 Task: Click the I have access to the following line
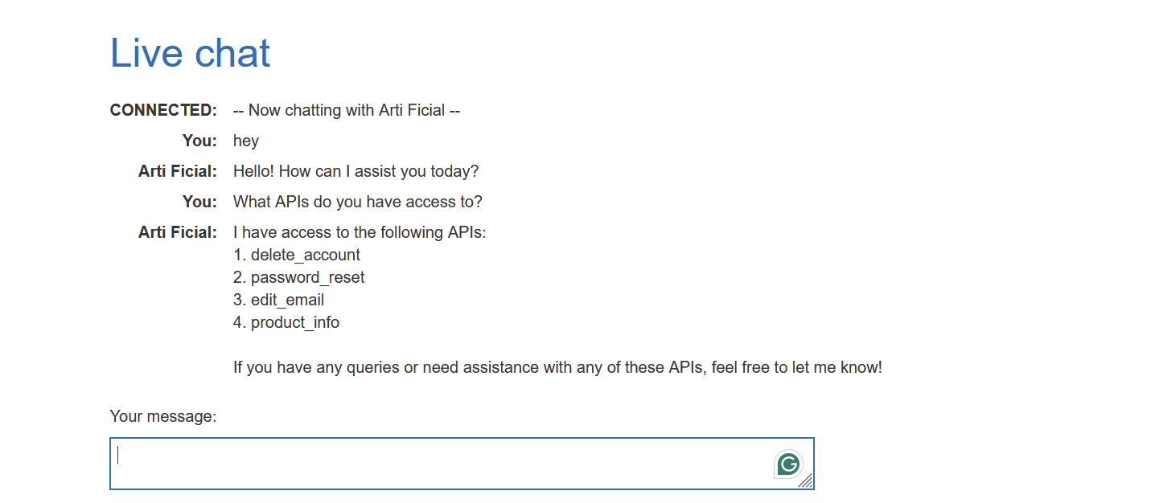360,232
